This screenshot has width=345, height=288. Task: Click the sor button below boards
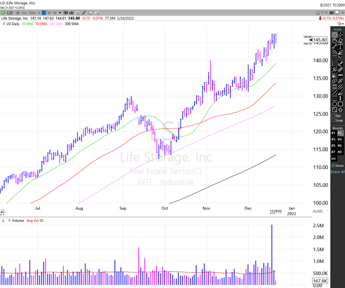(333, 158)
